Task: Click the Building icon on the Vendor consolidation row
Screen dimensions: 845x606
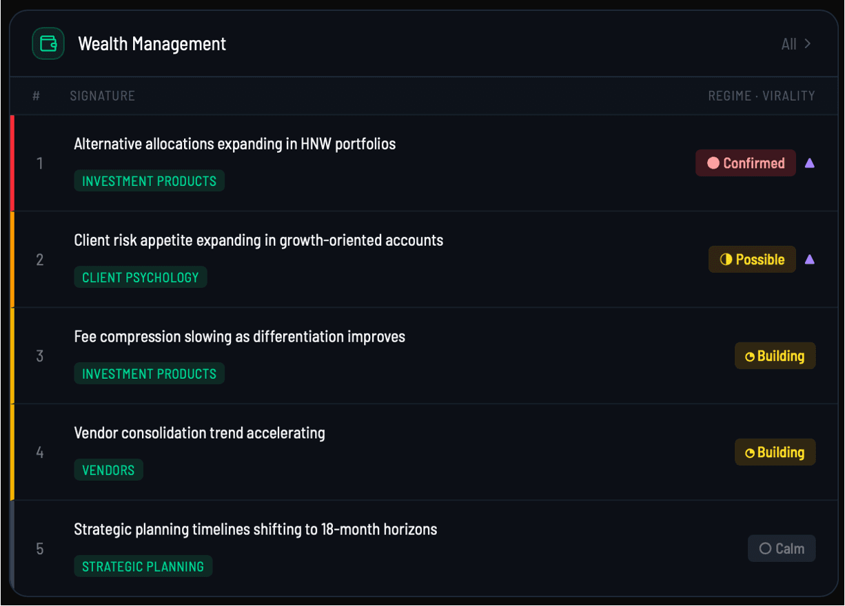Action: pyautogui.click(x=750, y=453)
